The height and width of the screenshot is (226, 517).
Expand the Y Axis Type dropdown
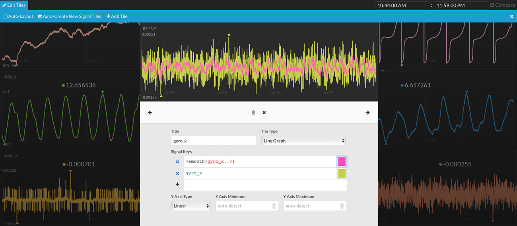pyautogui.click(x=191, y=206)
